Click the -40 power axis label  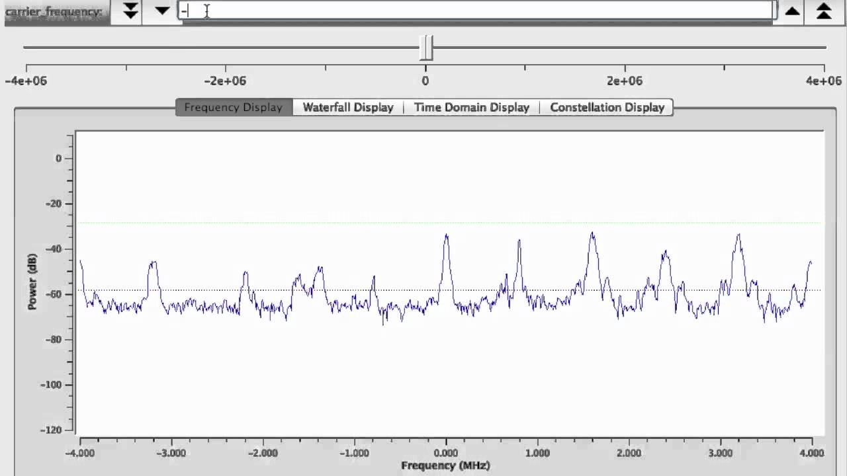point(53,249)
